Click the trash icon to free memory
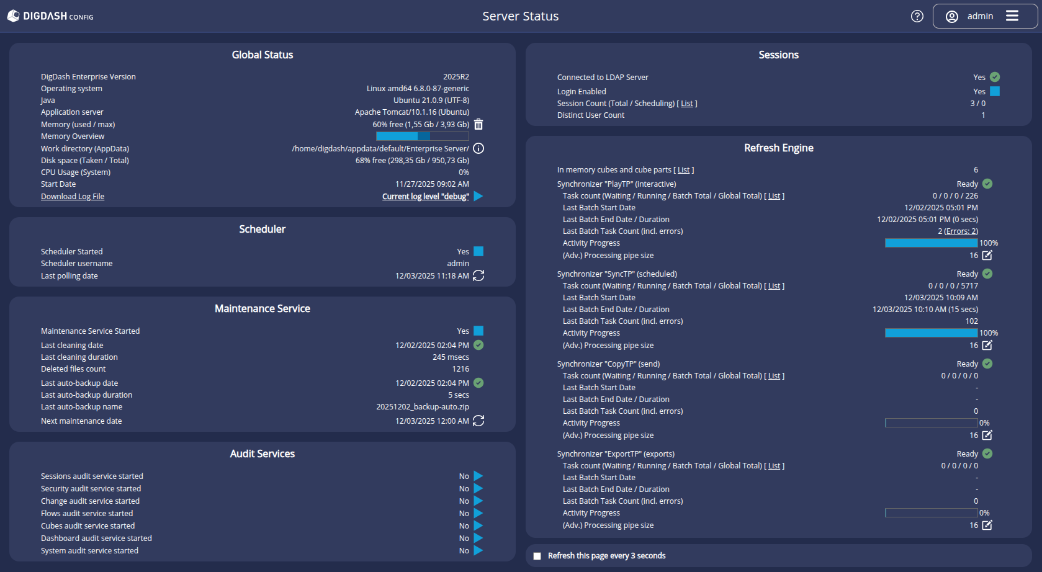 (478, 124)
